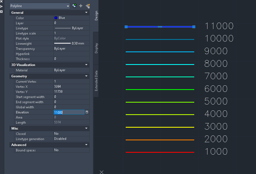The width and height of the screenshot is (256, 174).
Task: Open QuickCalc beside the Elevation field
Action: (87, 112)
